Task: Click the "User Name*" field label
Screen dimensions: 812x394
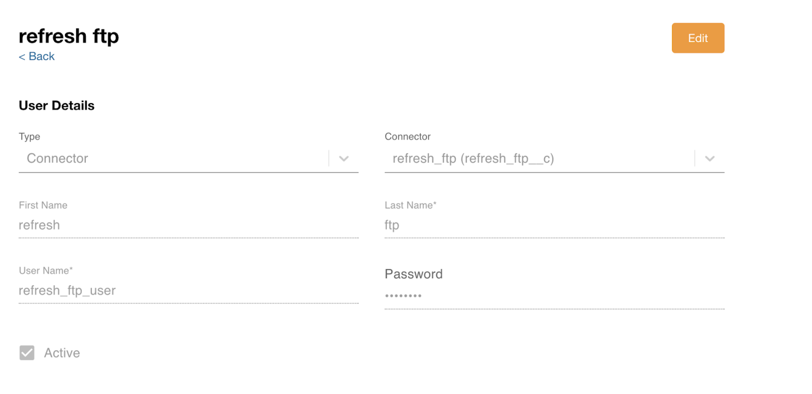Action: coord(46,270)
